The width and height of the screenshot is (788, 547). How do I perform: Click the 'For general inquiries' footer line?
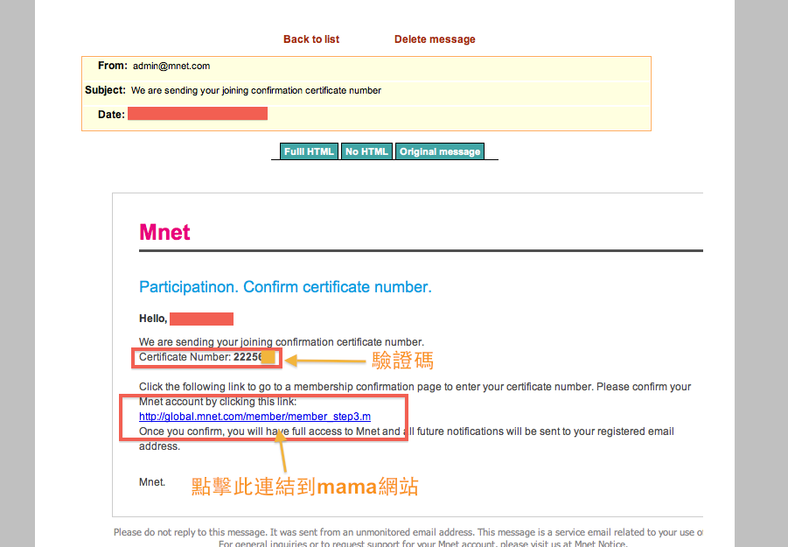pos(422,543)
